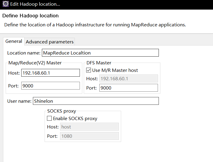Click the Location name text field

100,53
